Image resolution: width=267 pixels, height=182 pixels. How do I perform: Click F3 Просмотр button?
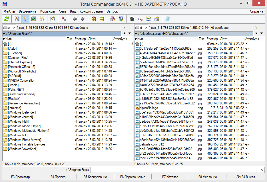21,177
